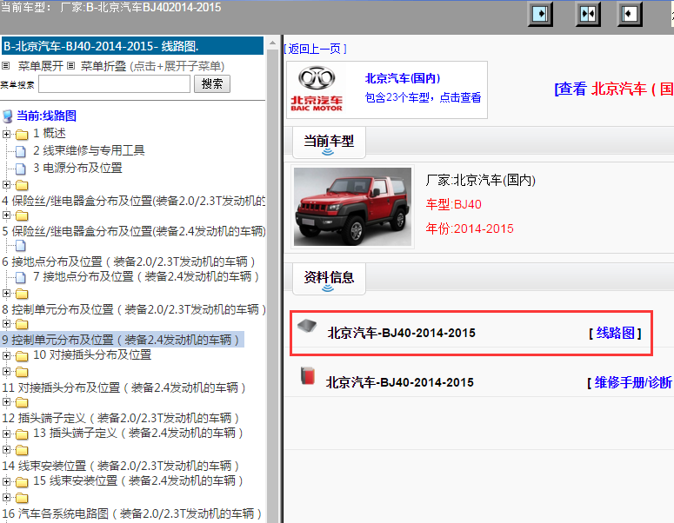Click the BAIC Motor logo
This screenshot has height=523, width=674.
[x=317, y=89]
